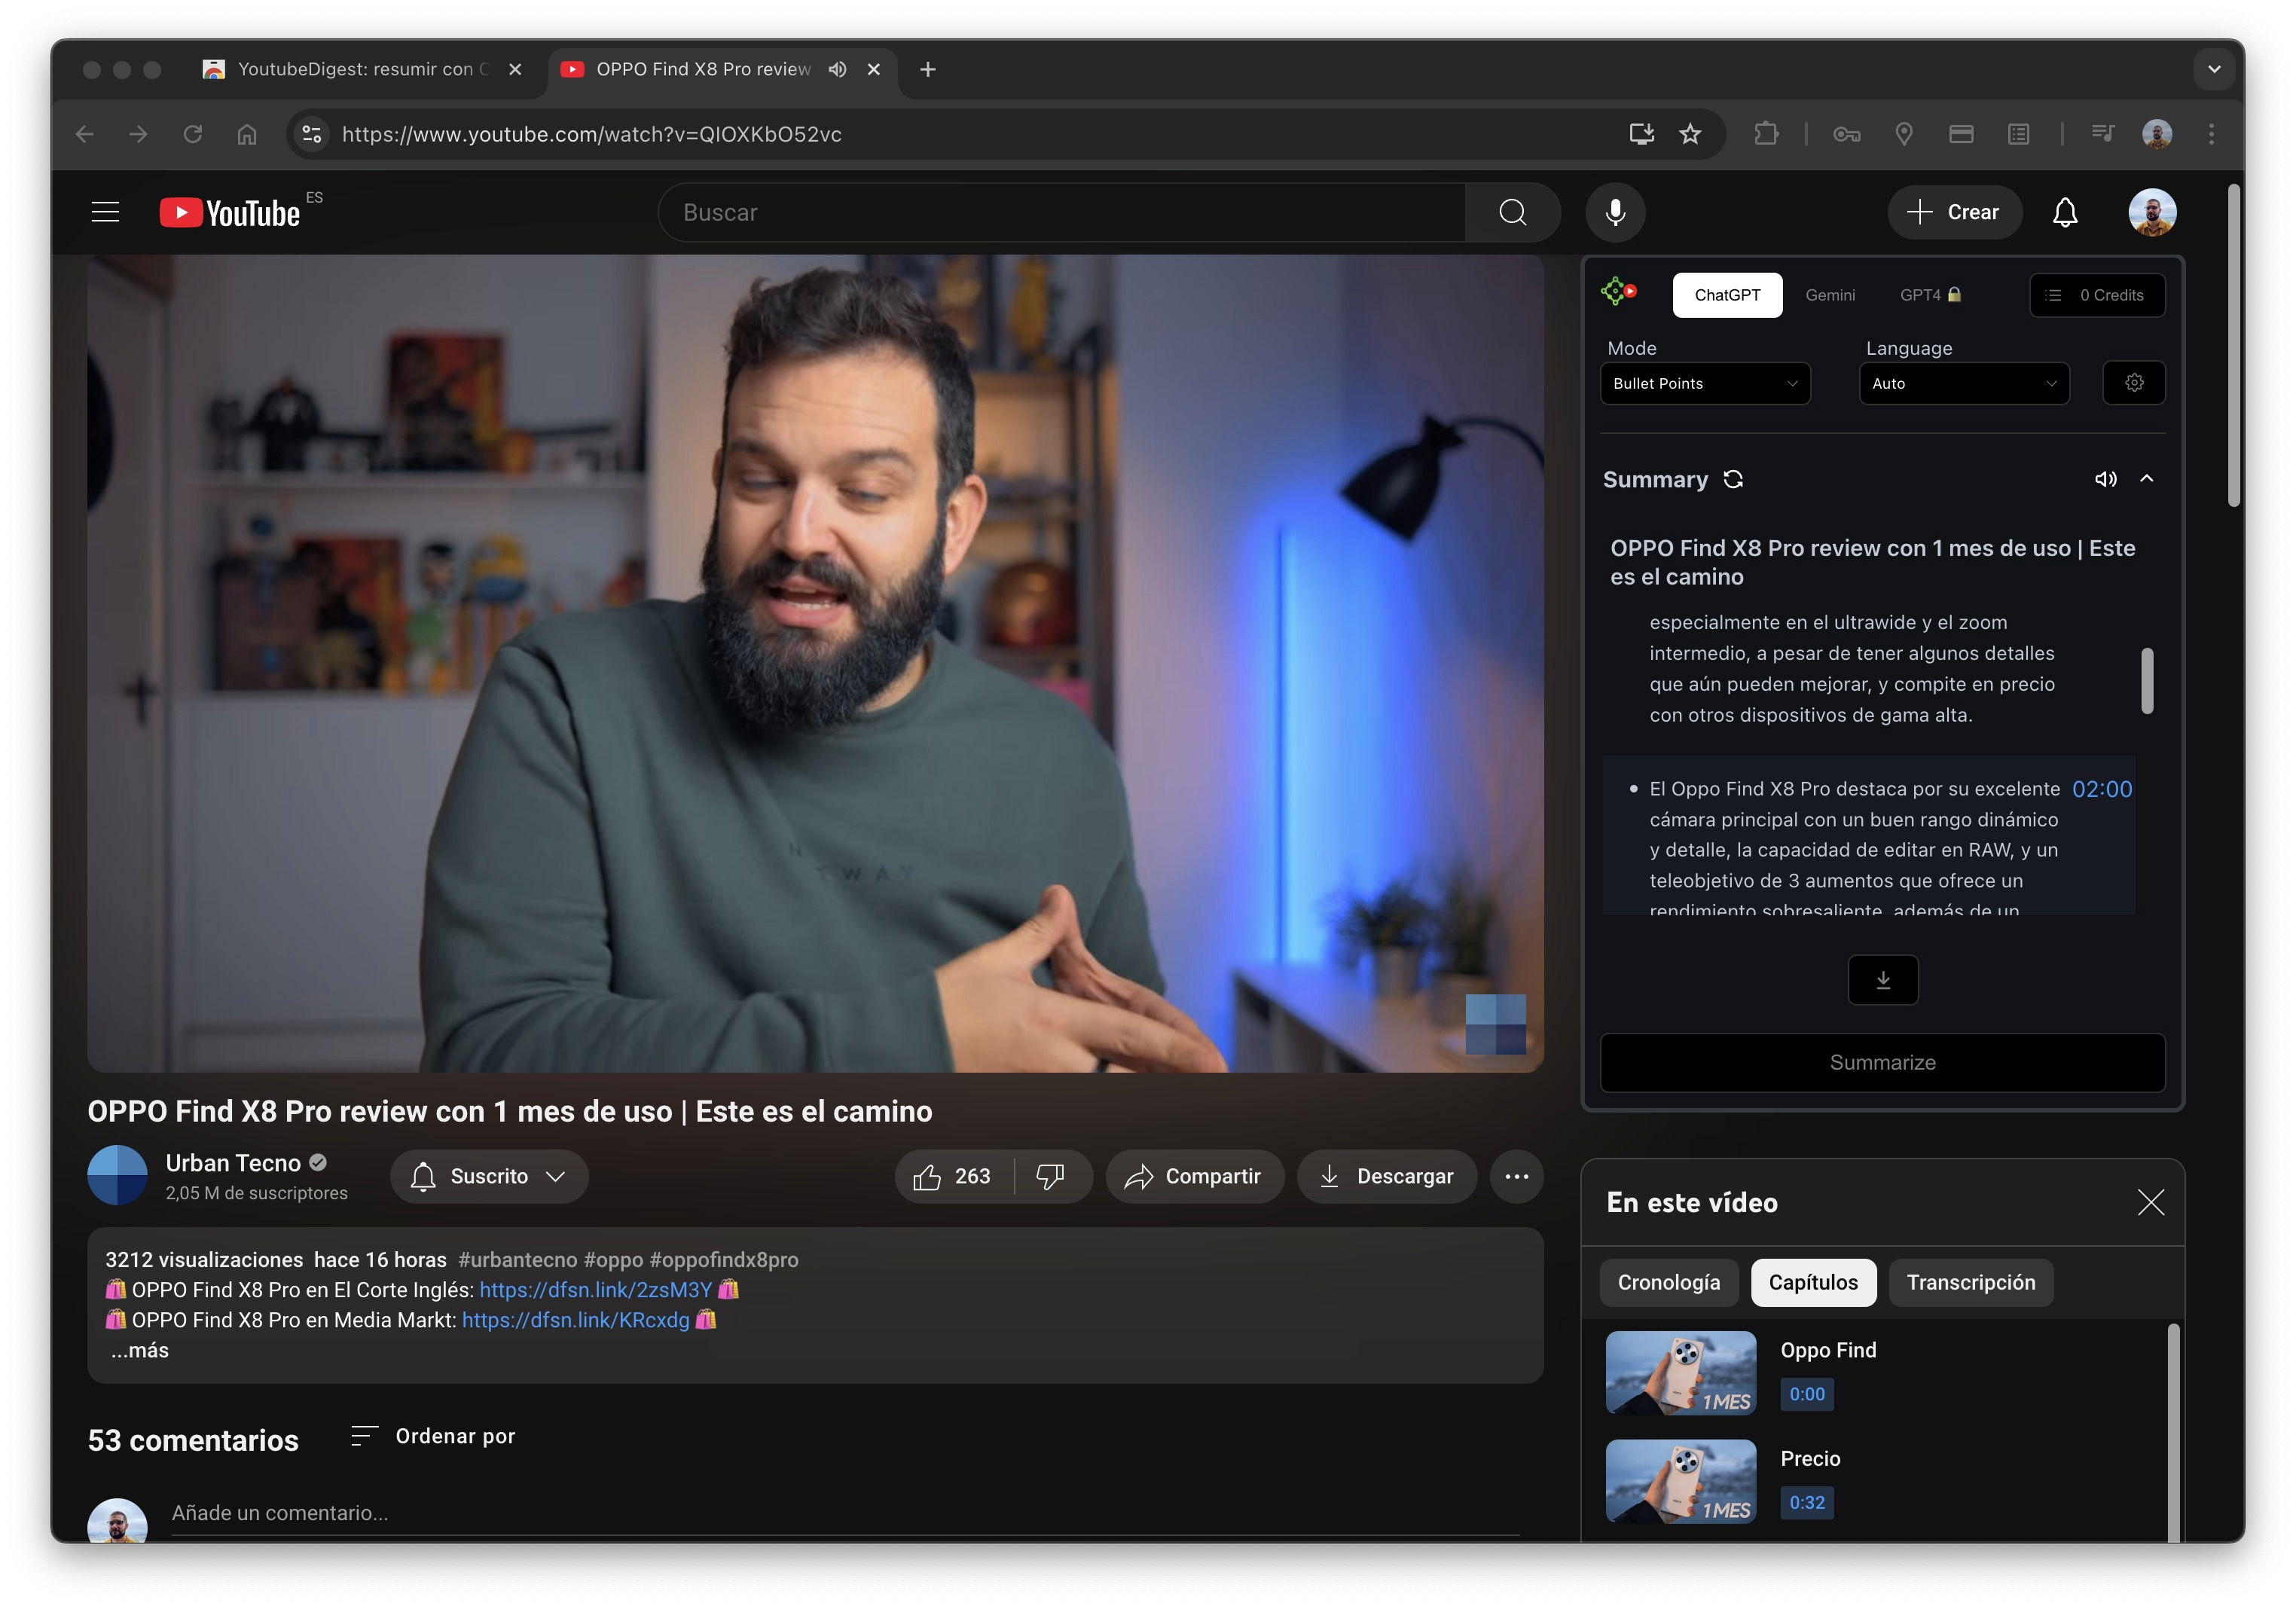Go to the YouTube home logo
The image size is (2296, 1606).
[x=230, y=212]
